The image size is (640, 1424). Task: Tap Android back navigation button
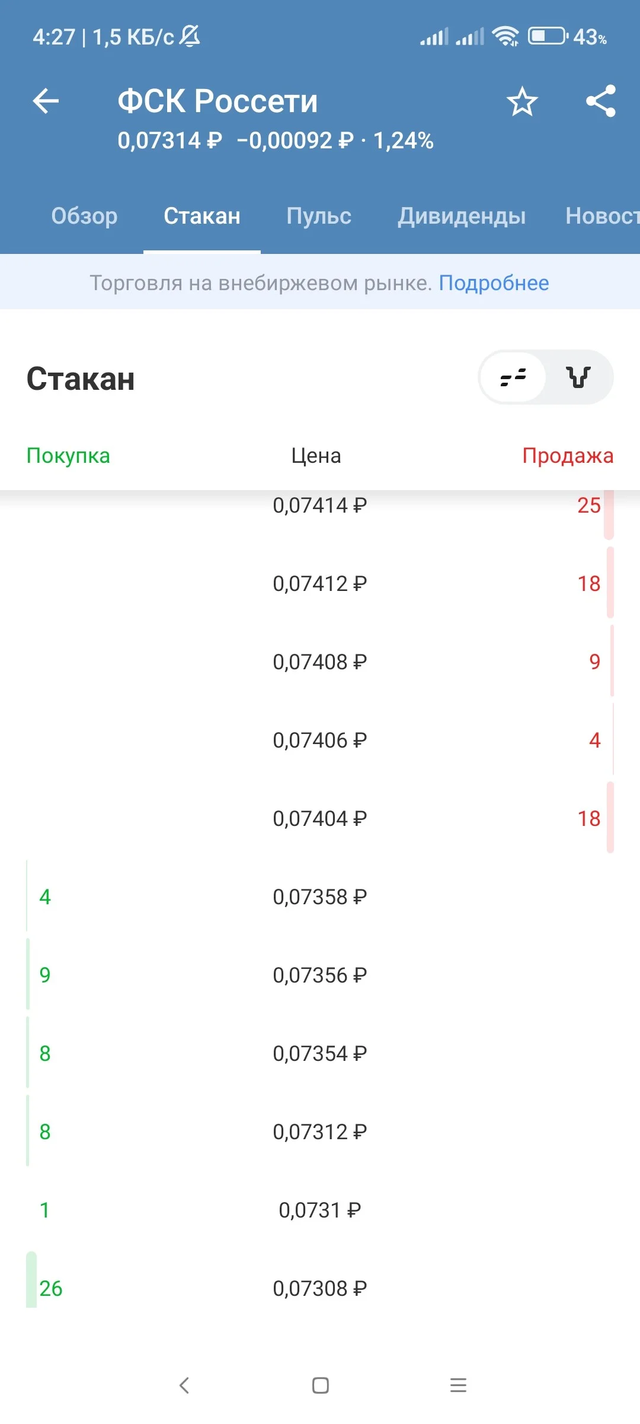184,1385
